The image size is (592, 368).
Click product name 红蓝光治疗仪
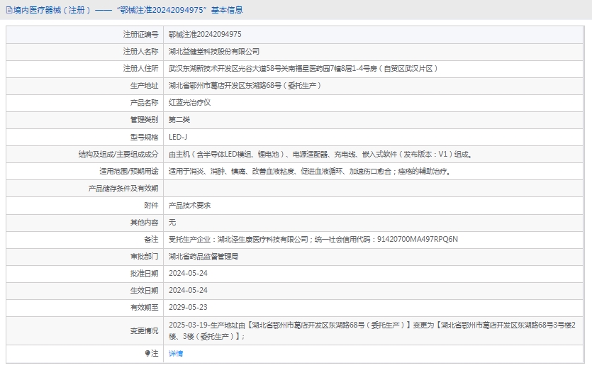[189, 102]
